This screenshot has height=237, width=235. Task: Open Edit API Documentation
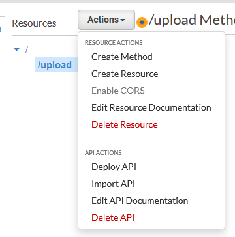pos(140,201)
